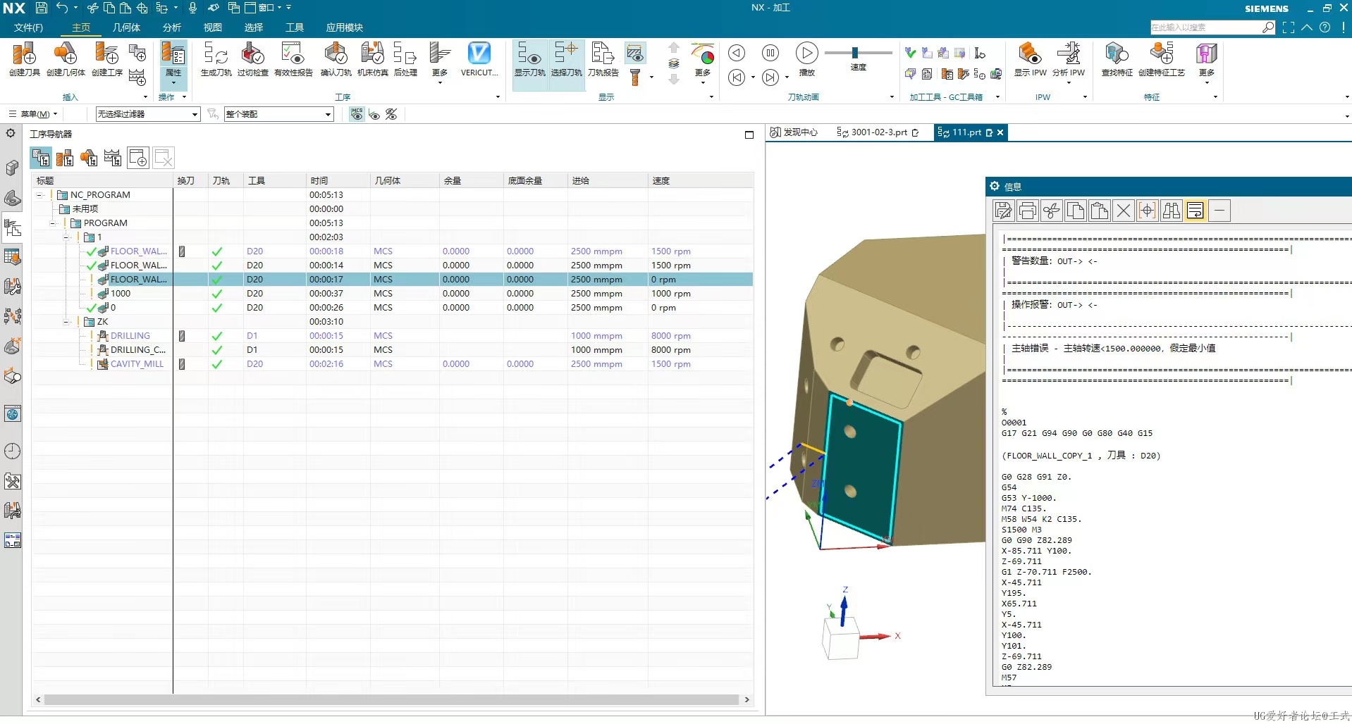Click the program order view icon in navigator
This screenshot has width=1352, height=724.
pos(41,158)
